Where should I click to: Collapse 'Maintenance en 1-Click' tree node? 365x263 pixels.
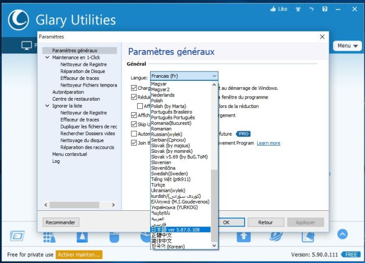click(x=47, y=57)
